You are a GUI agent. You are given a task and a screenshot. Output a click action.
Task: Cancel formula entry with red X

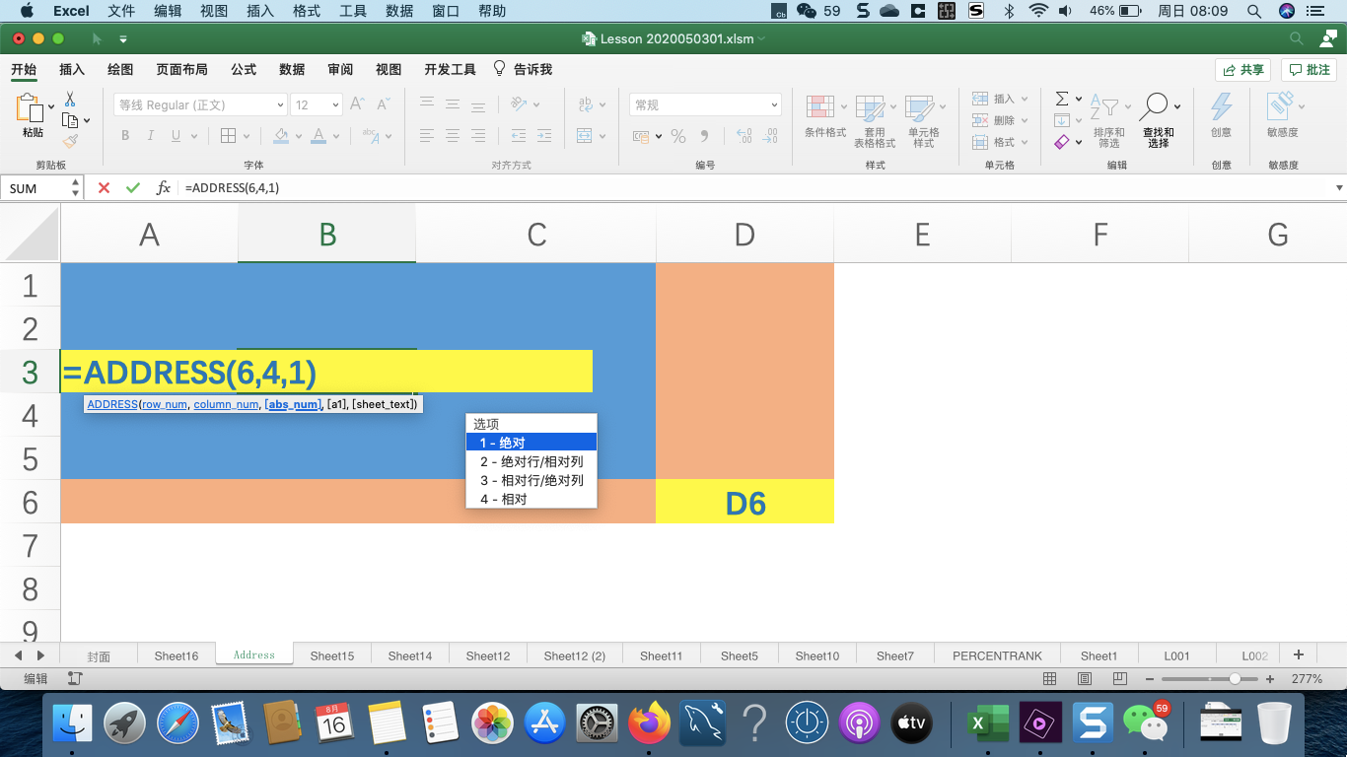[104, 187]
